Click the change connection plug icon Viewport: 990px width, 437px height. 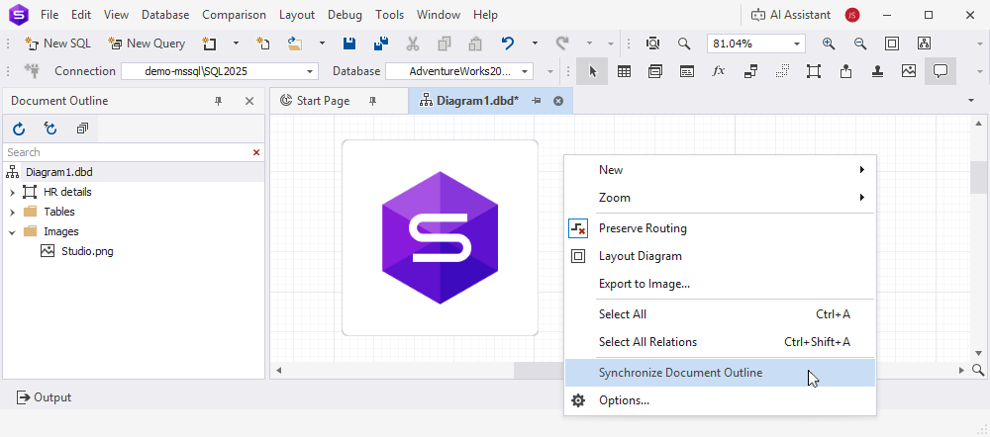click(32, 70)
